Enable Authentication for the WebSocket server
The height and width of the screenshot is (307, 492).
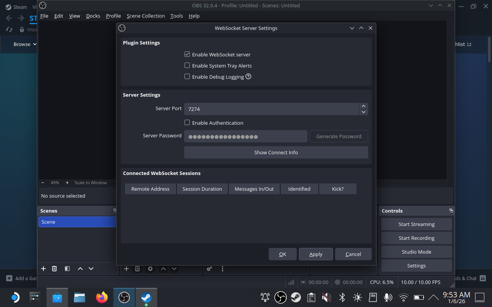coord(187,122)
